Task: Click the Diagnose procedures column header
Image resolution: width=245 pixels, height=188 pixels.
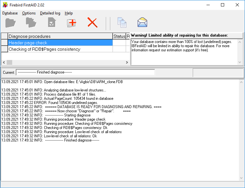Action: pyautogui.click(x=60, y=36)
